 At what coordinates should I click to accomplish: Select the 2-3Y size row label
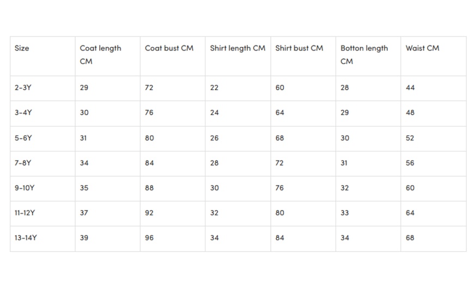[x=23, y=88]
